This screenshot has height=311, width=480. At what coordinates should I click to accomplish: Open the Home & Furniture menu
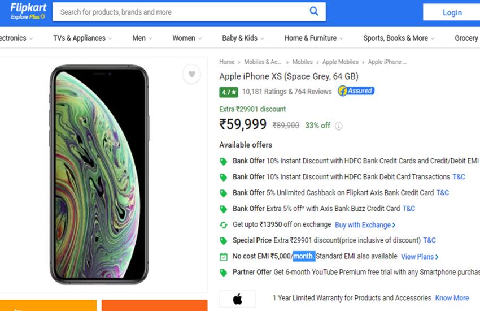point(313,38)
